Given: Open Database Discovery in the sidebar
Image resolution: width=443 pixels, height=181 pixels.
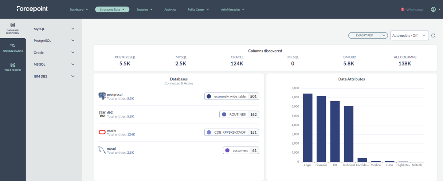Looking at the screenshot, I should pos(13,28).
